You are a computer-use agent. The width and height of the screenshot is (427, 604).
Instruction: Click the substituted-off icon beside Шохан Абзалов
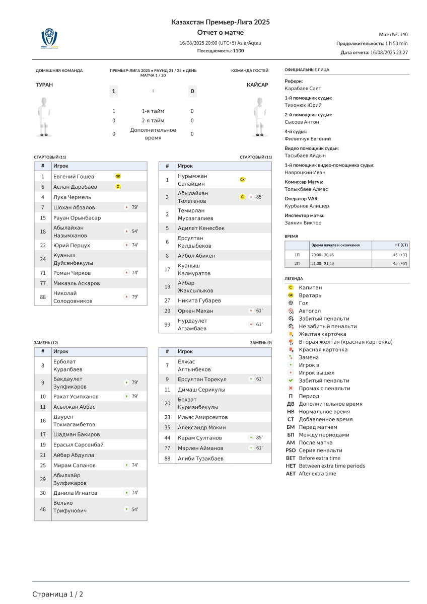click(x=126, y=207)
